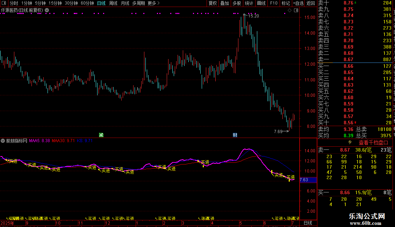Expand the 更多 periods menu
Viewport: 395px width, 227px height.
coord(153,3)
